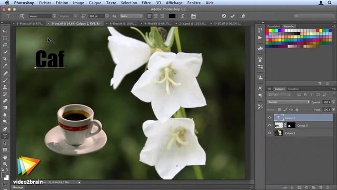The height and width of the screenshot is (190, 337).
Task: Select the Zoom tool in toolbox
Action: tap(5, 164)
